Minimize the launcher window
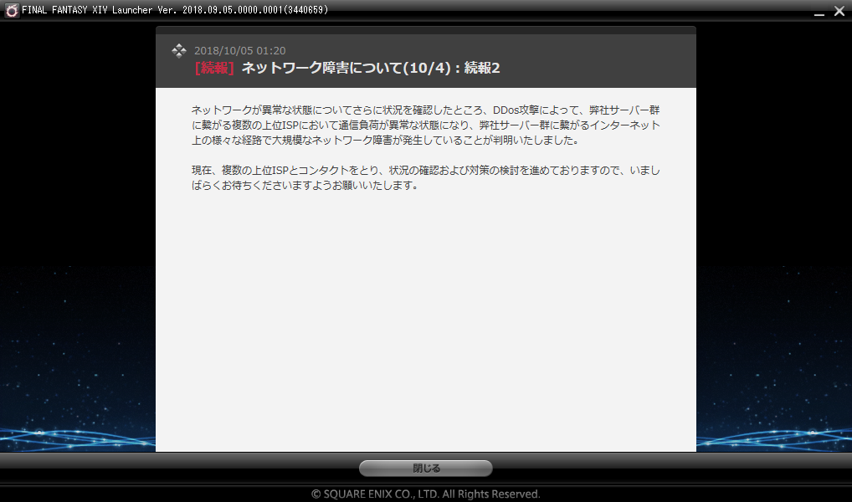 coord(819,11)
